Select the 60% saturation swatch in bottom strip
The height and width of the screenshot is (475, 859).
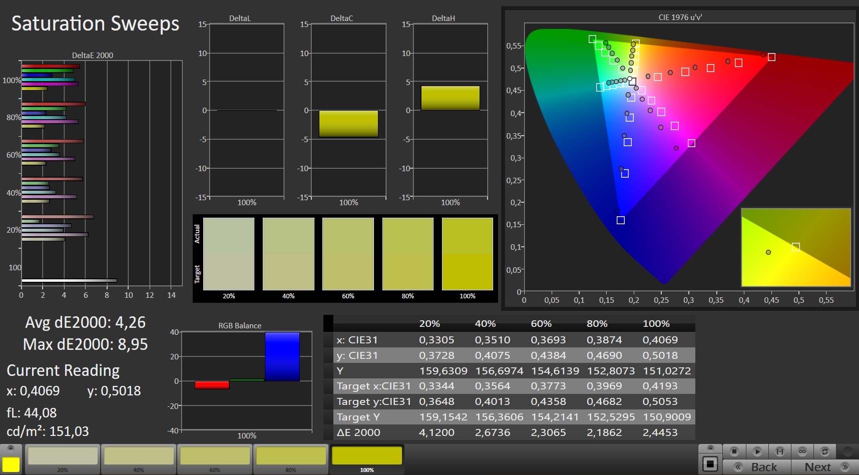pos(215,459)
